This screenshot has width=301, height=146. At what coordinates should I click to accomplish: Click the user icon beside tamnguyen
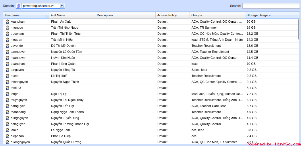tap(7, 52)
